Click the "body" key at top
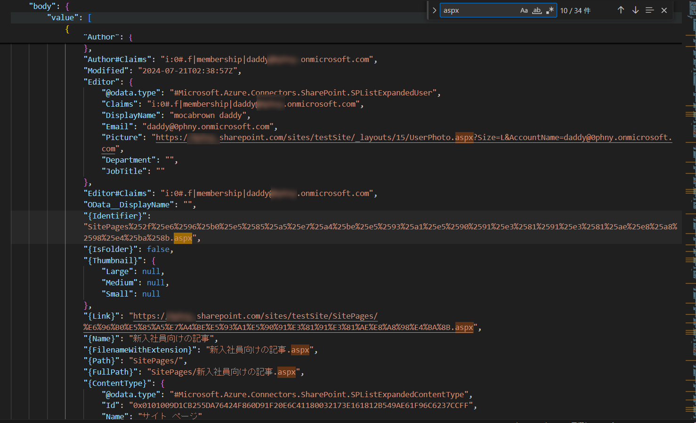 [x=42, y=7]
